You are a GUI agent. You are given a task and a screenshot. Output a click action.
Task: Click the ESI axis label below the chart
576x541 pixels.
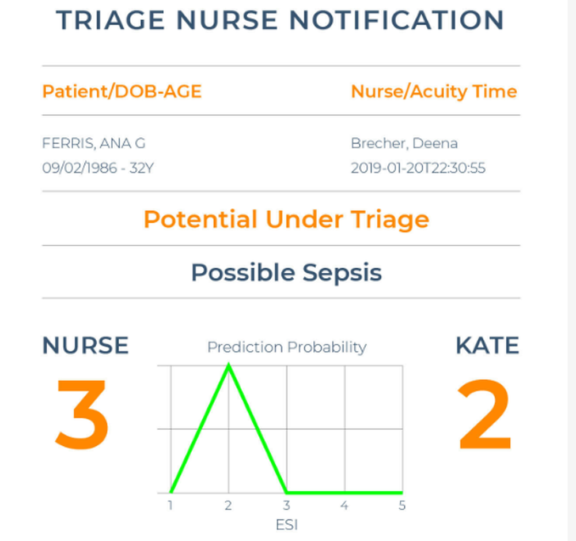(287, 525)
